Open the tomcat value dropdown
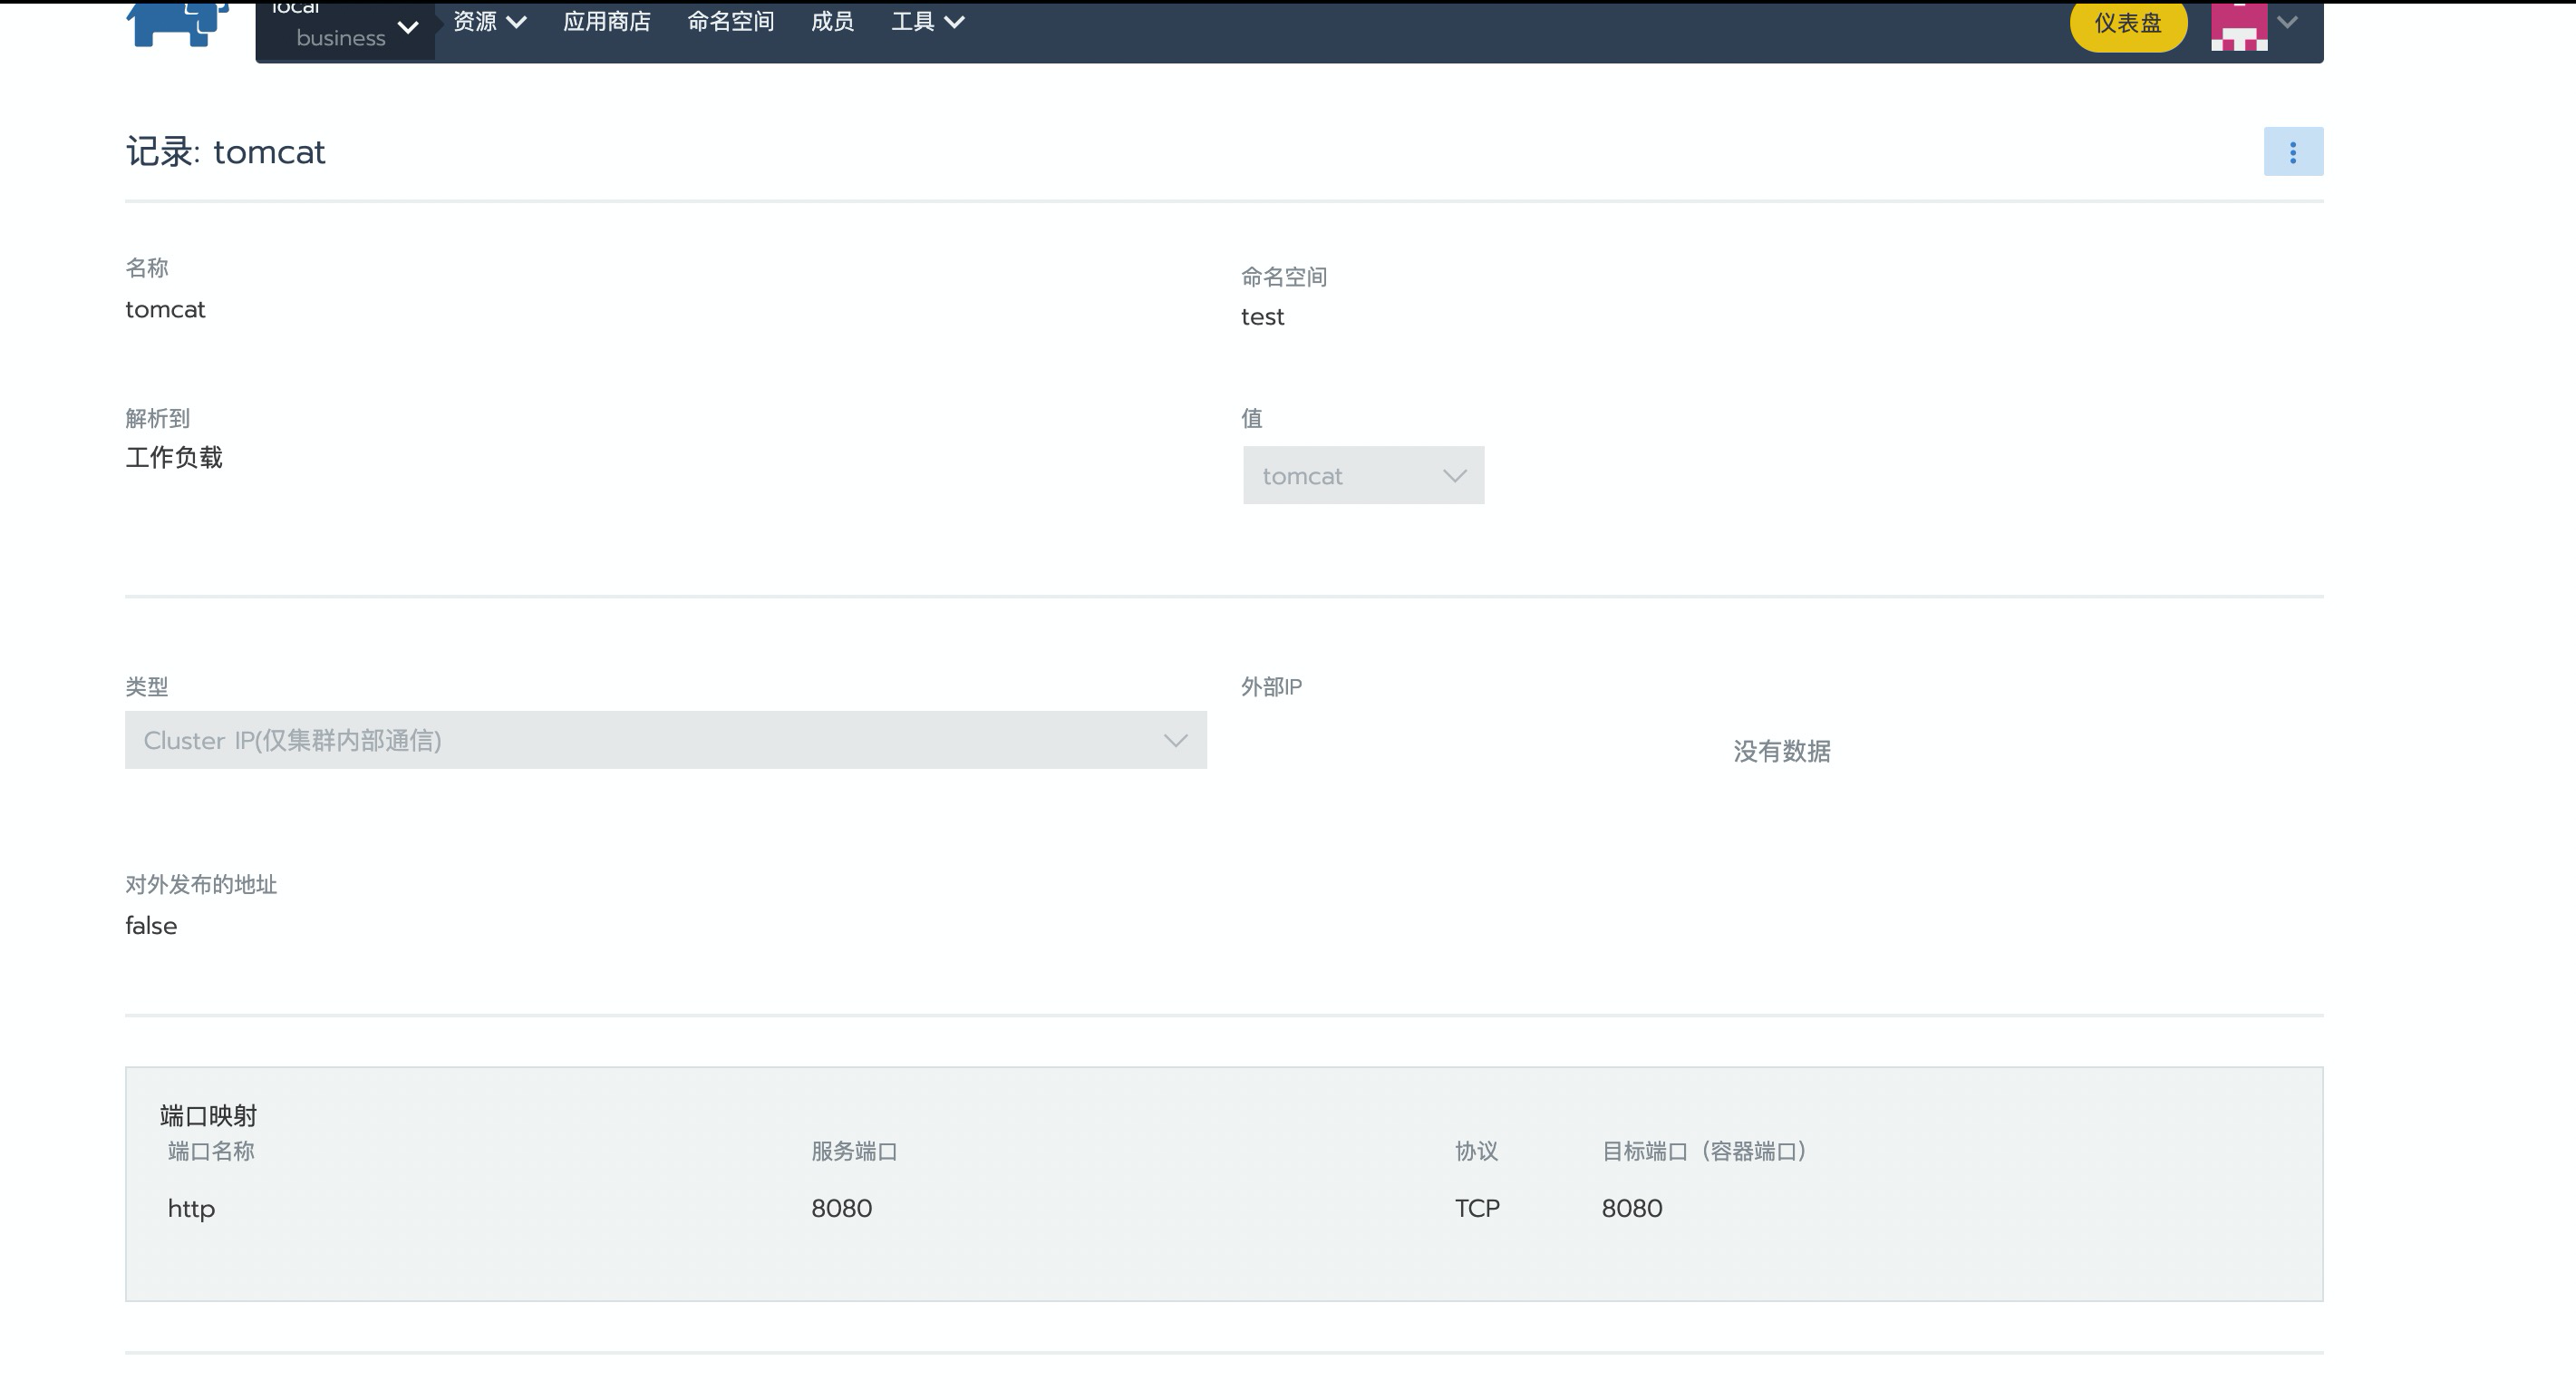2576x1400 pixels. tap(1363, 475)
